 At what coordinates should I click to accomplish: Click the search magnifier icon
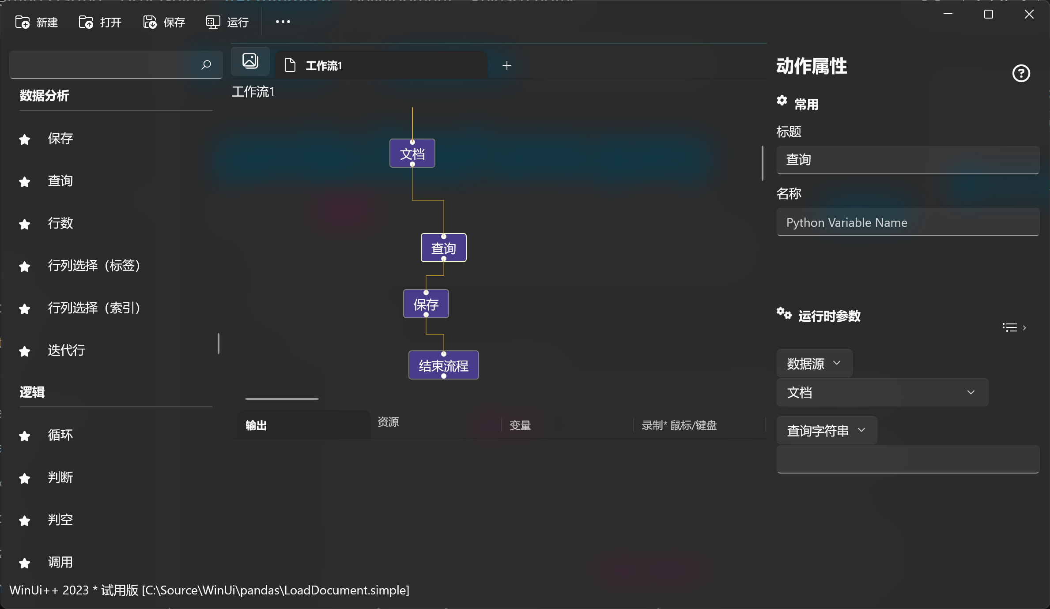coord(206,65)
